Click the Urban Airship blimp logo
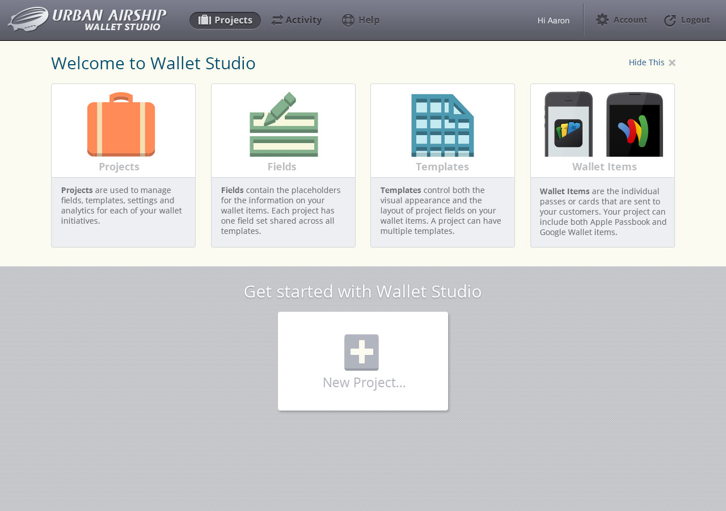Screen dimensions: 726x511 tap(28, 19)
